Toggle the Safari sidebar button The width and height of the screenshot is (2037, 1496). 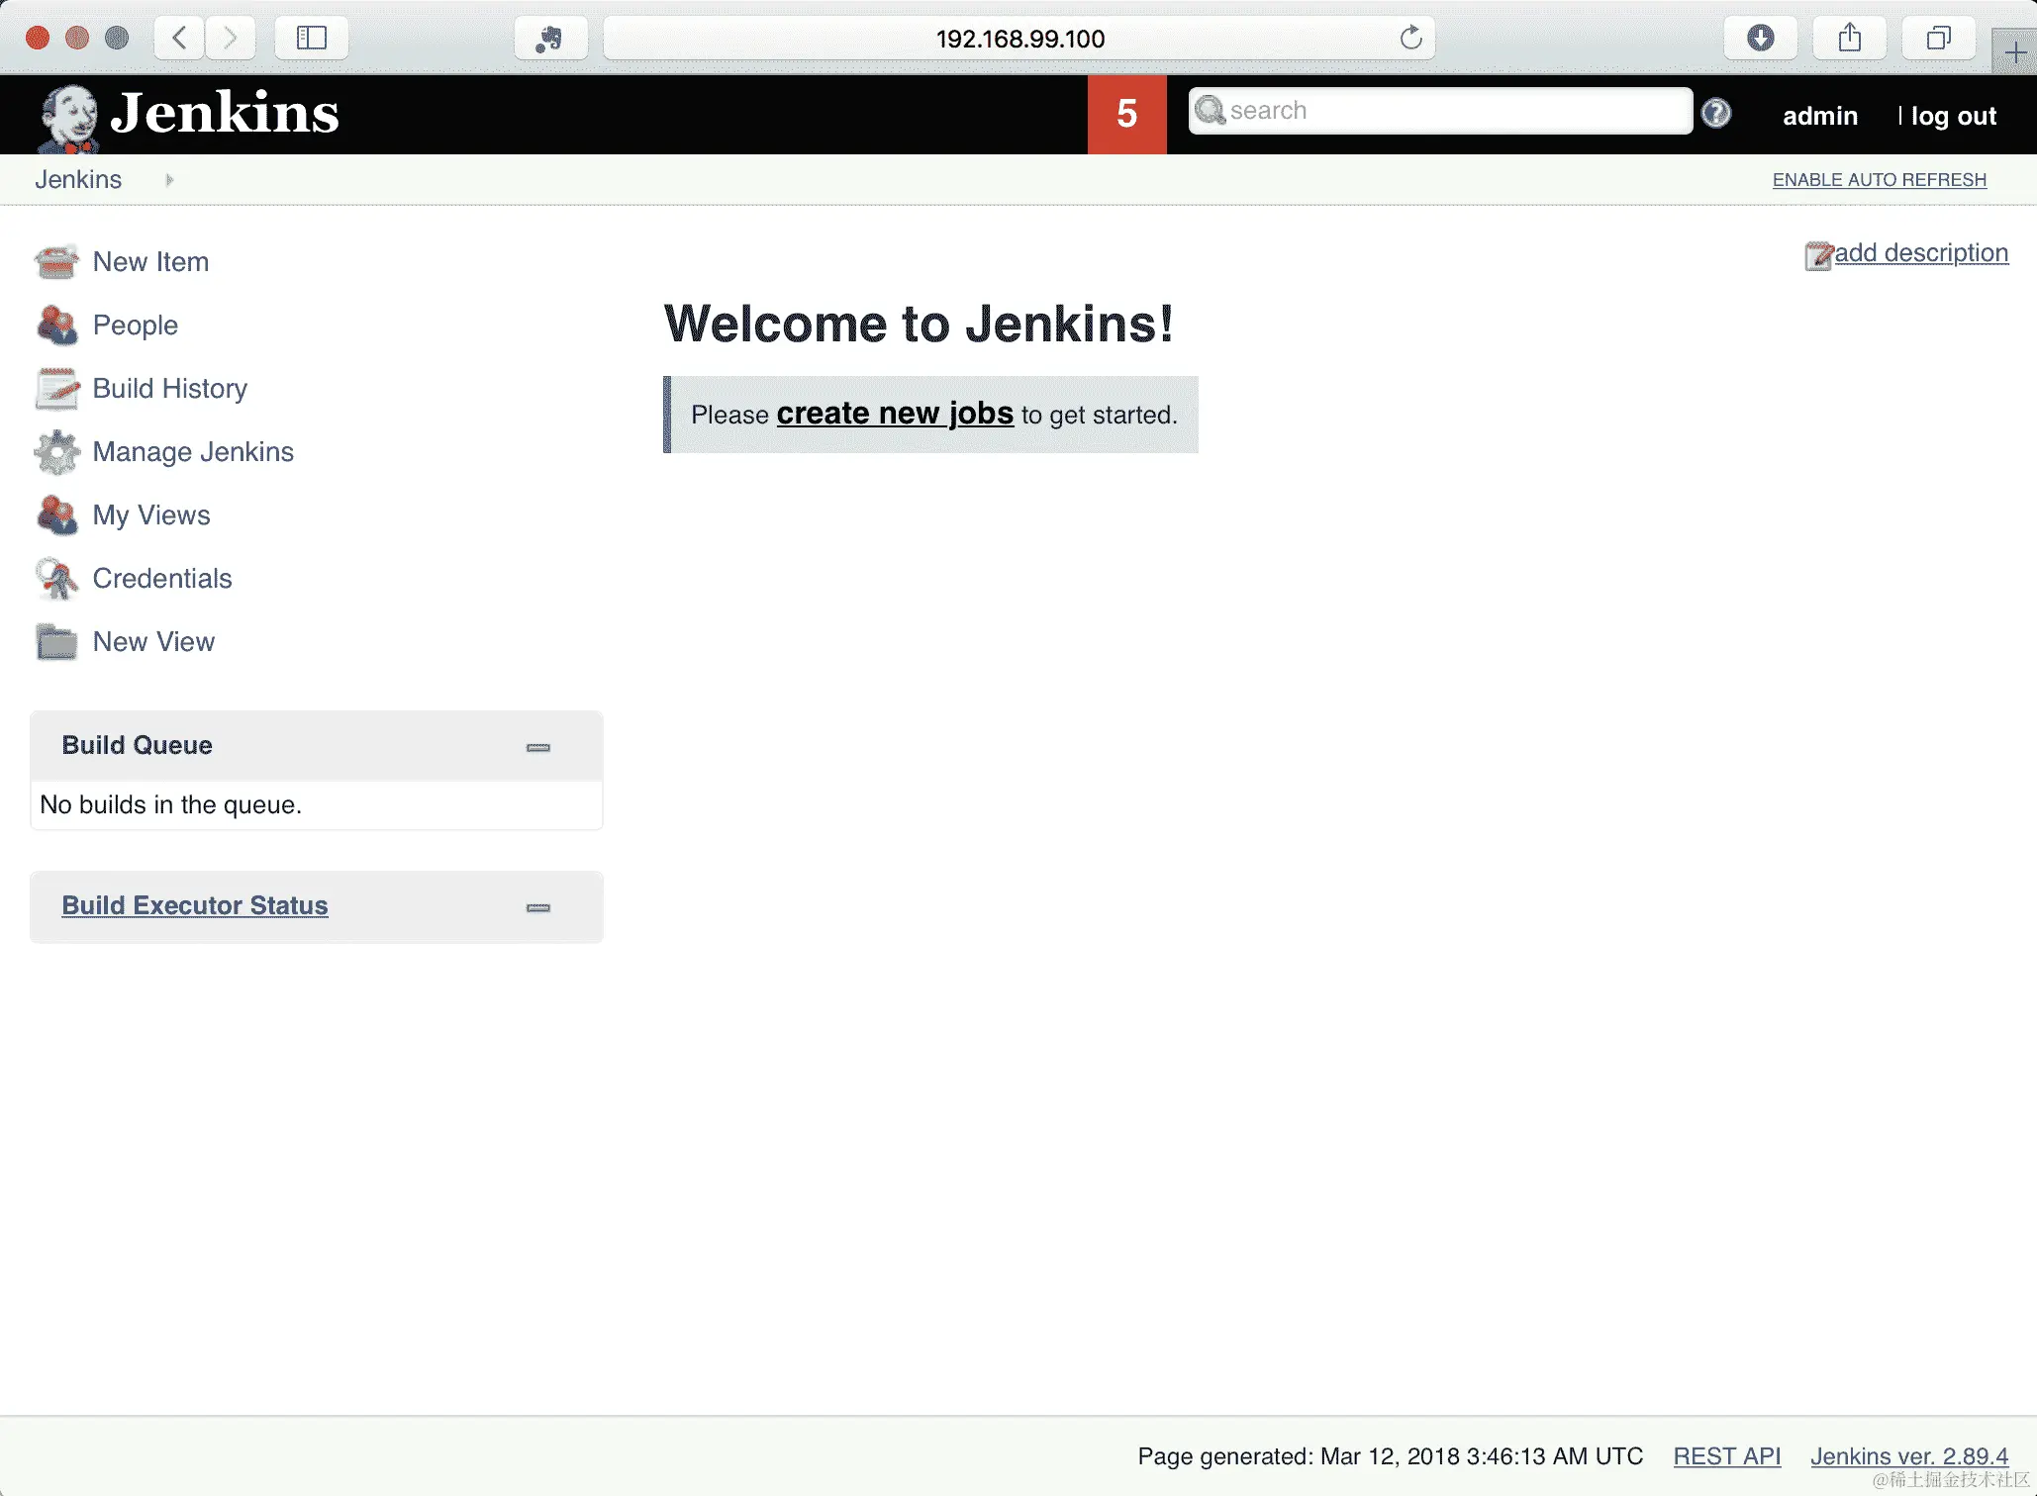pyautogui.click(x=311, y=39)
